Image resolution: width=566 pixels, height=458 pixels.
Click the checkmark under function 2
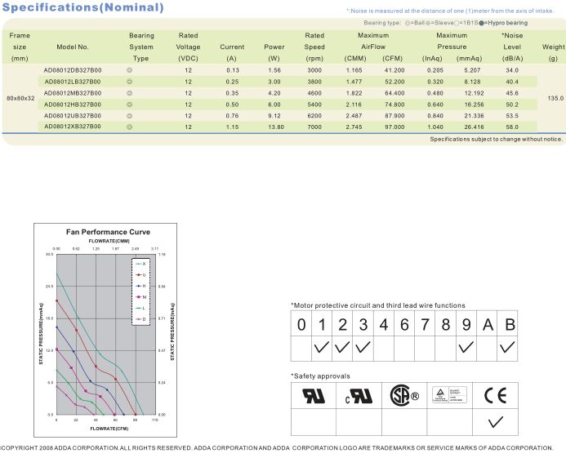tap(342, 347)
